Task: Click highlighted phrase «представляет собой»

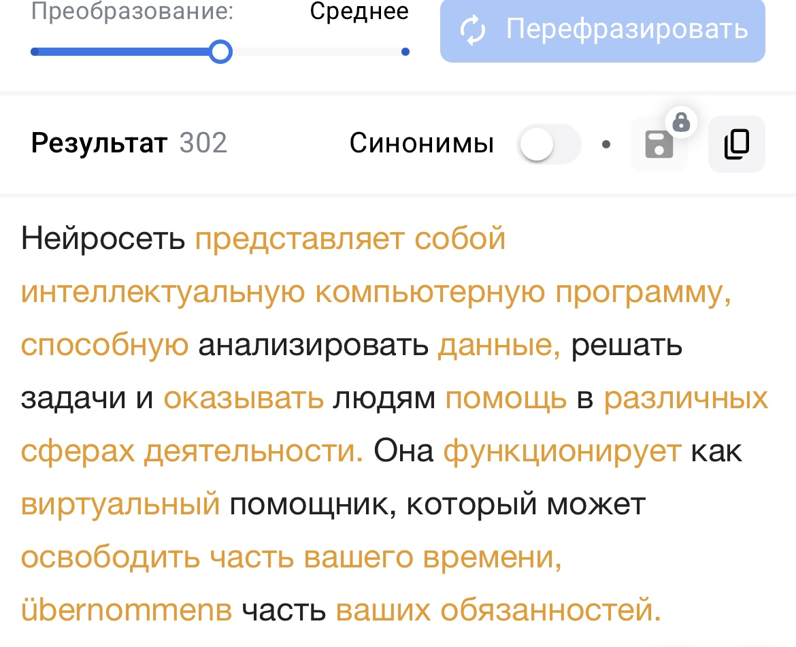Action: (x=350, y=239)
